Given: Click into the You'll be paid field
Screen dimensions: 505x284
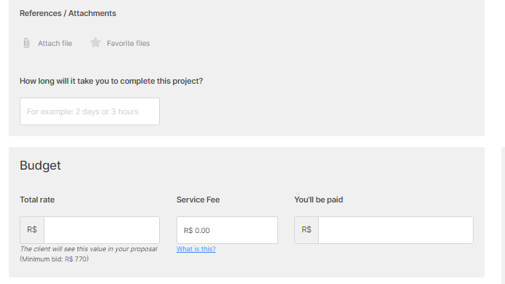Looking at the screenshot, I should [396, 230].
